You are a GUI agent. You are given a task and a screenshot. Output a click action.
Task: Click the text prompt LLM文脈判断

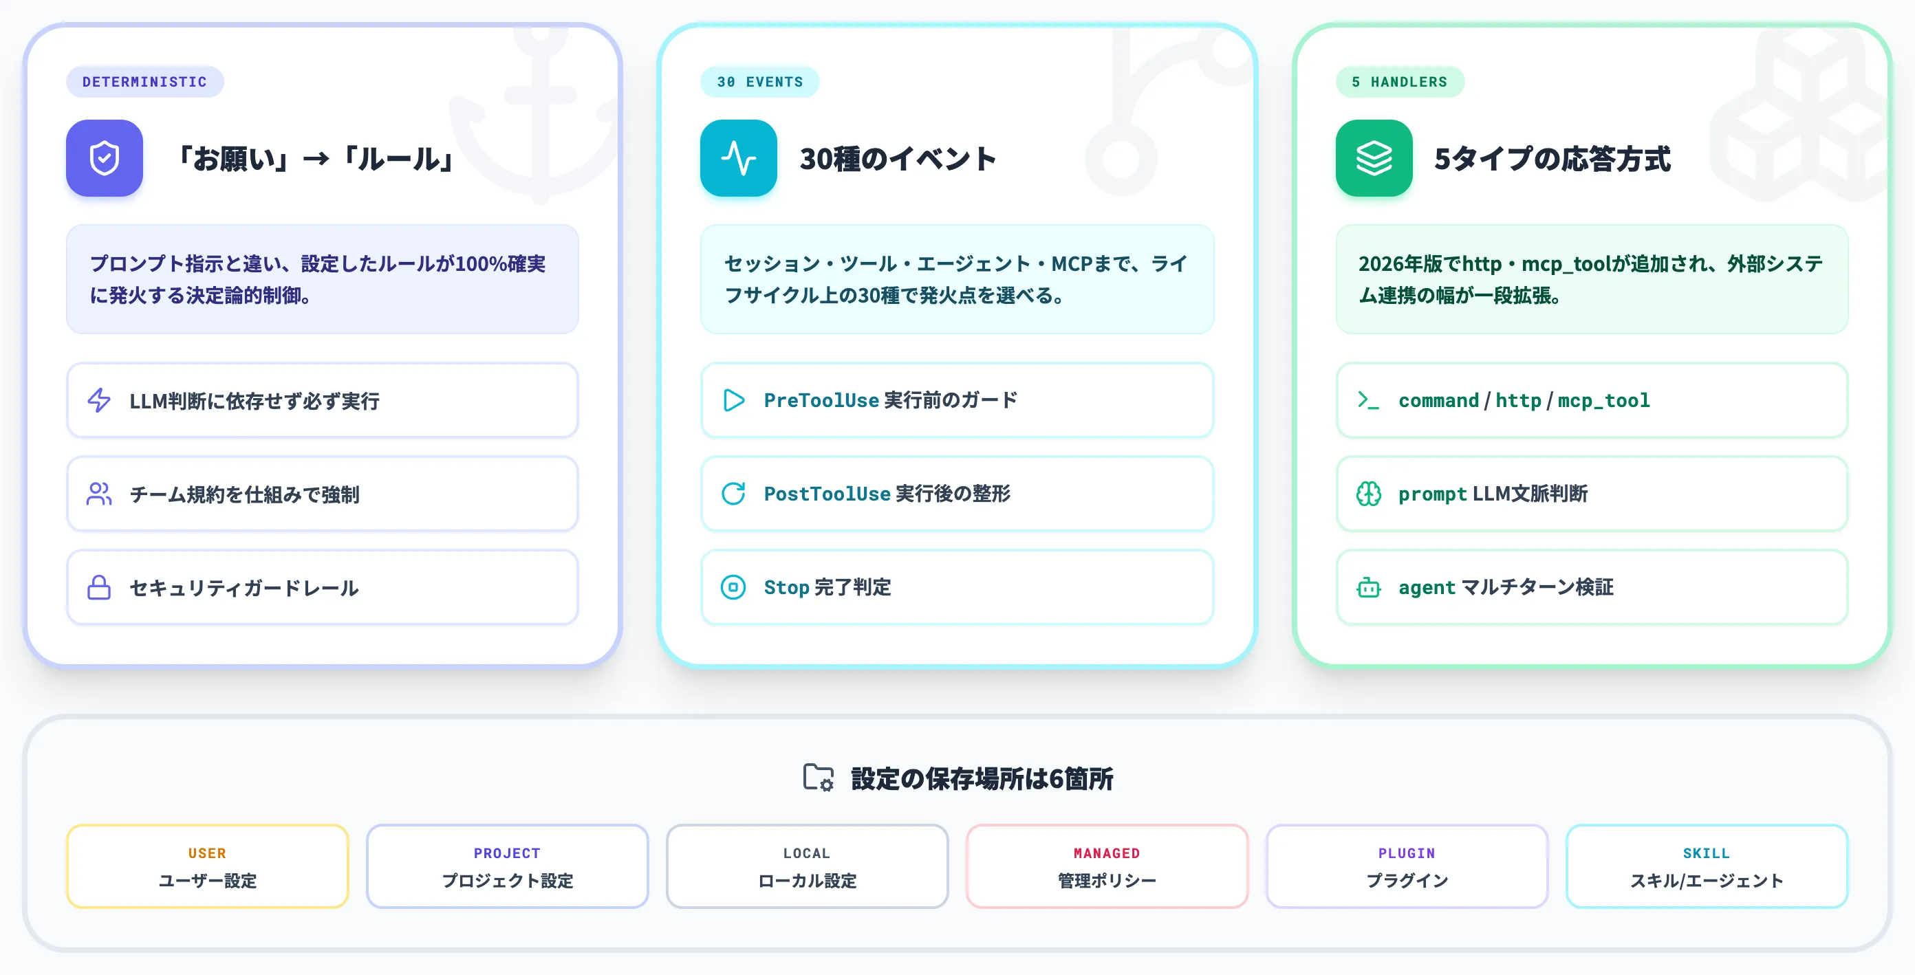1493,494
